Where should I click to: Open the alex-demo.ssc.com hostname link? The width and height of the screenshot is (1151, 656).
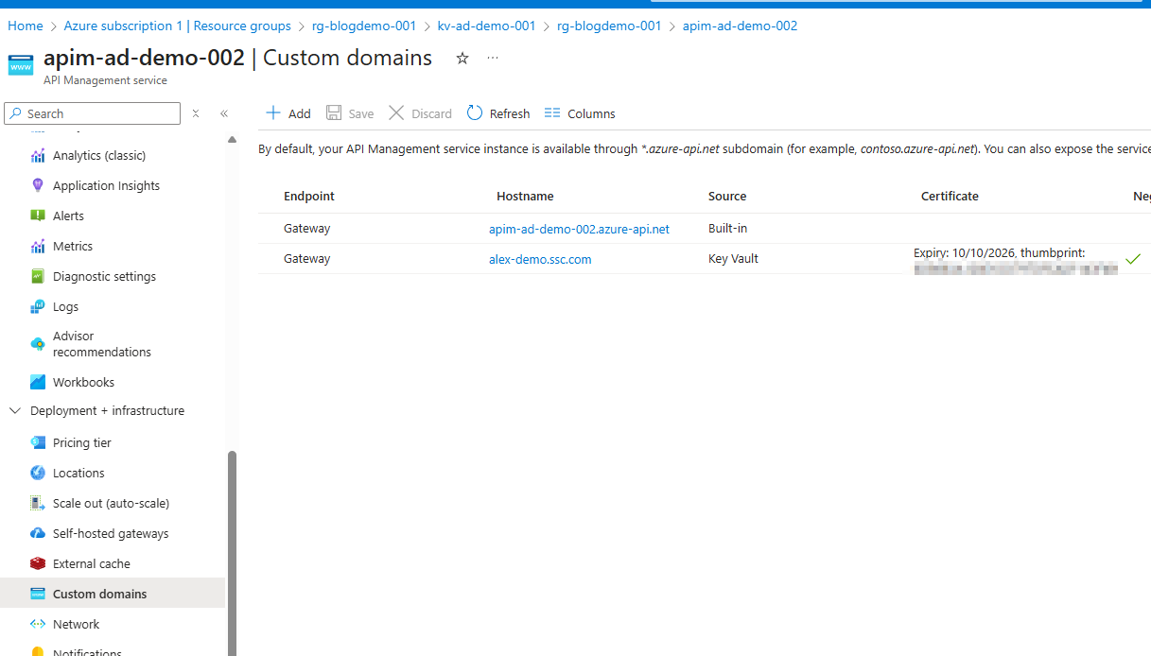pos(540,259)
